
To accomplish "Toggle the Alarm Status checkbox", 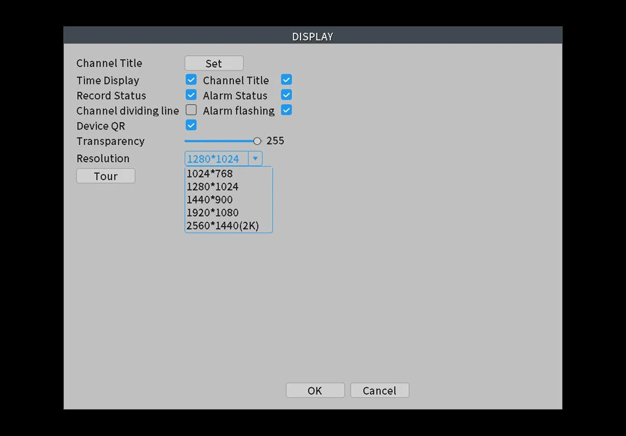I will [x=286, y=95].
